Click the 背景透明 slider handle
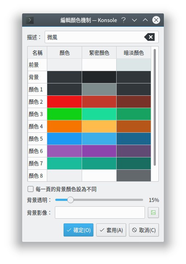Screen dimensions: 186x264 pos(70,200)
